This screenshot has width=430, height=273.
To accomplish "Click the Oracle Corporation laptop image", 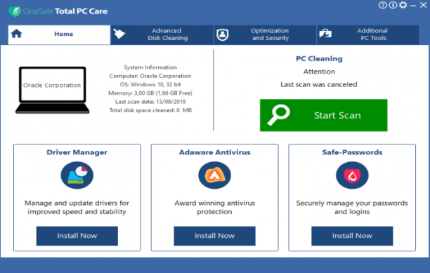I will pyautogui.click(x=52, y=90).
